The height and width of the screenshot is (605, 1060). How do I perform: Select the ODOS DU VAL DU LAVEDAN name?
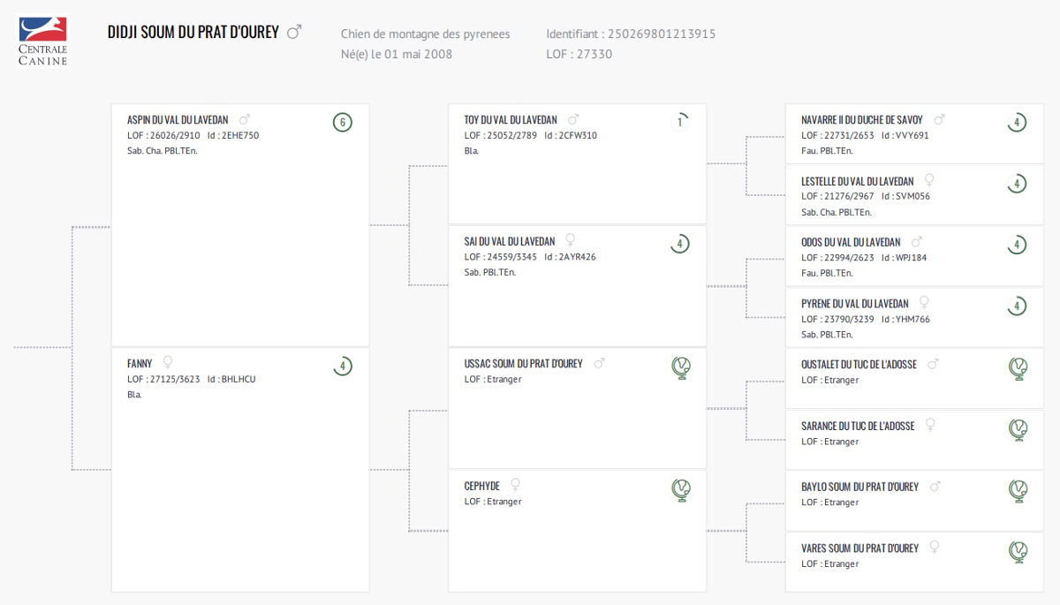click(x=851, y=243)
